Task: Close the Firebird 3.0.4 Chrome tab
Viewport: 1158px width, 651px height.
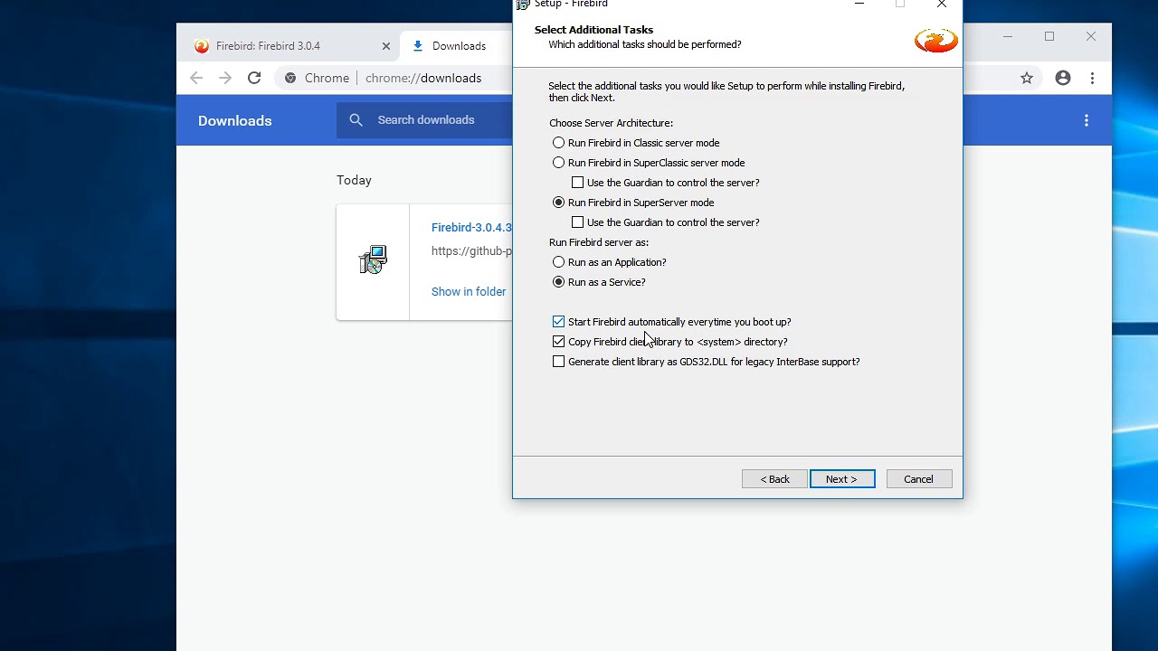Action: (x=386, y=46)
